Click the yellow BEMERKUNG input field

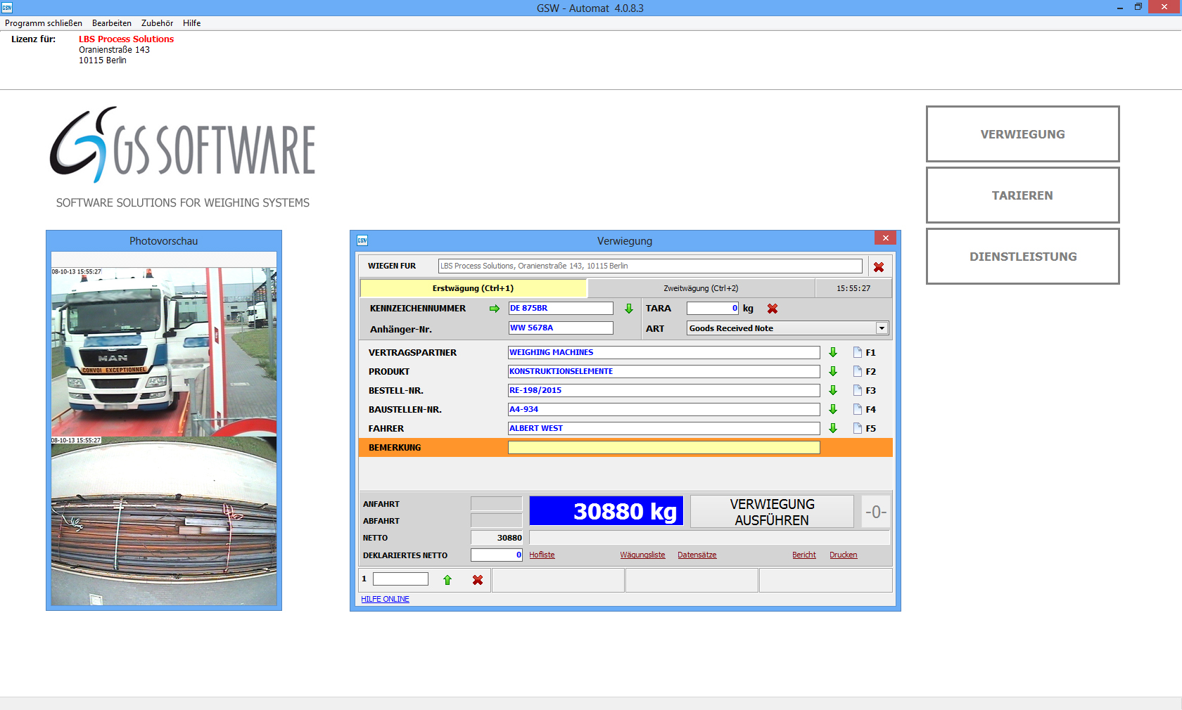pos(663,448)
